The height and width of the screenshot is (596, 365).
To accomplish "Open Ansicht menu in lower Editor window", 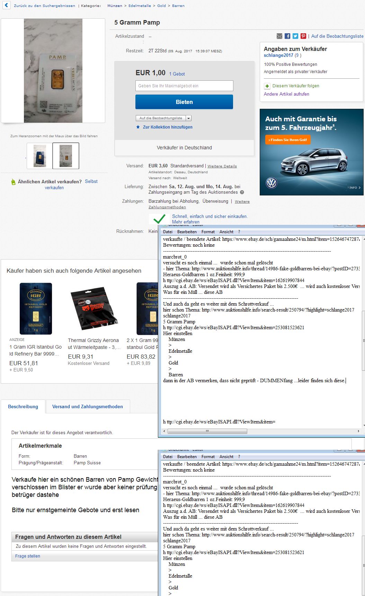I will click(x=226, y=457).
